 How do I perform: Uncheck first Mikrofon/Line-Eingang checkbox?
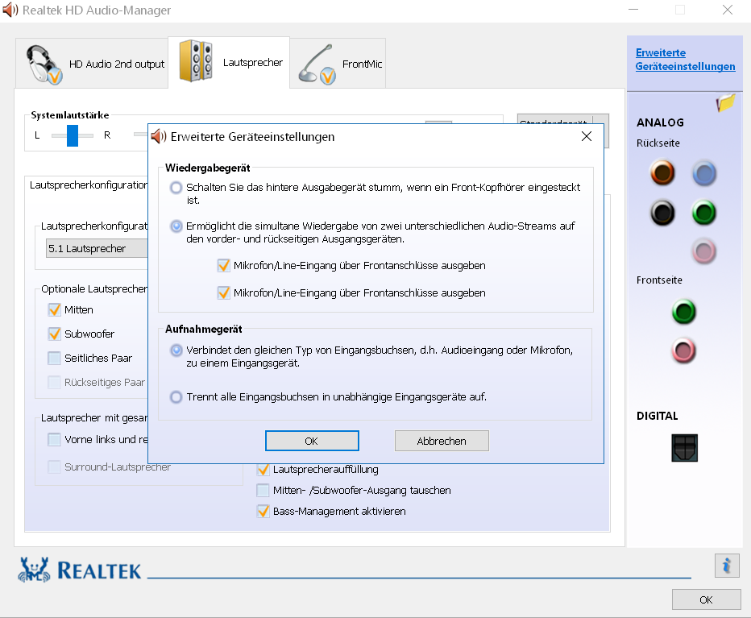coord(224,265)
